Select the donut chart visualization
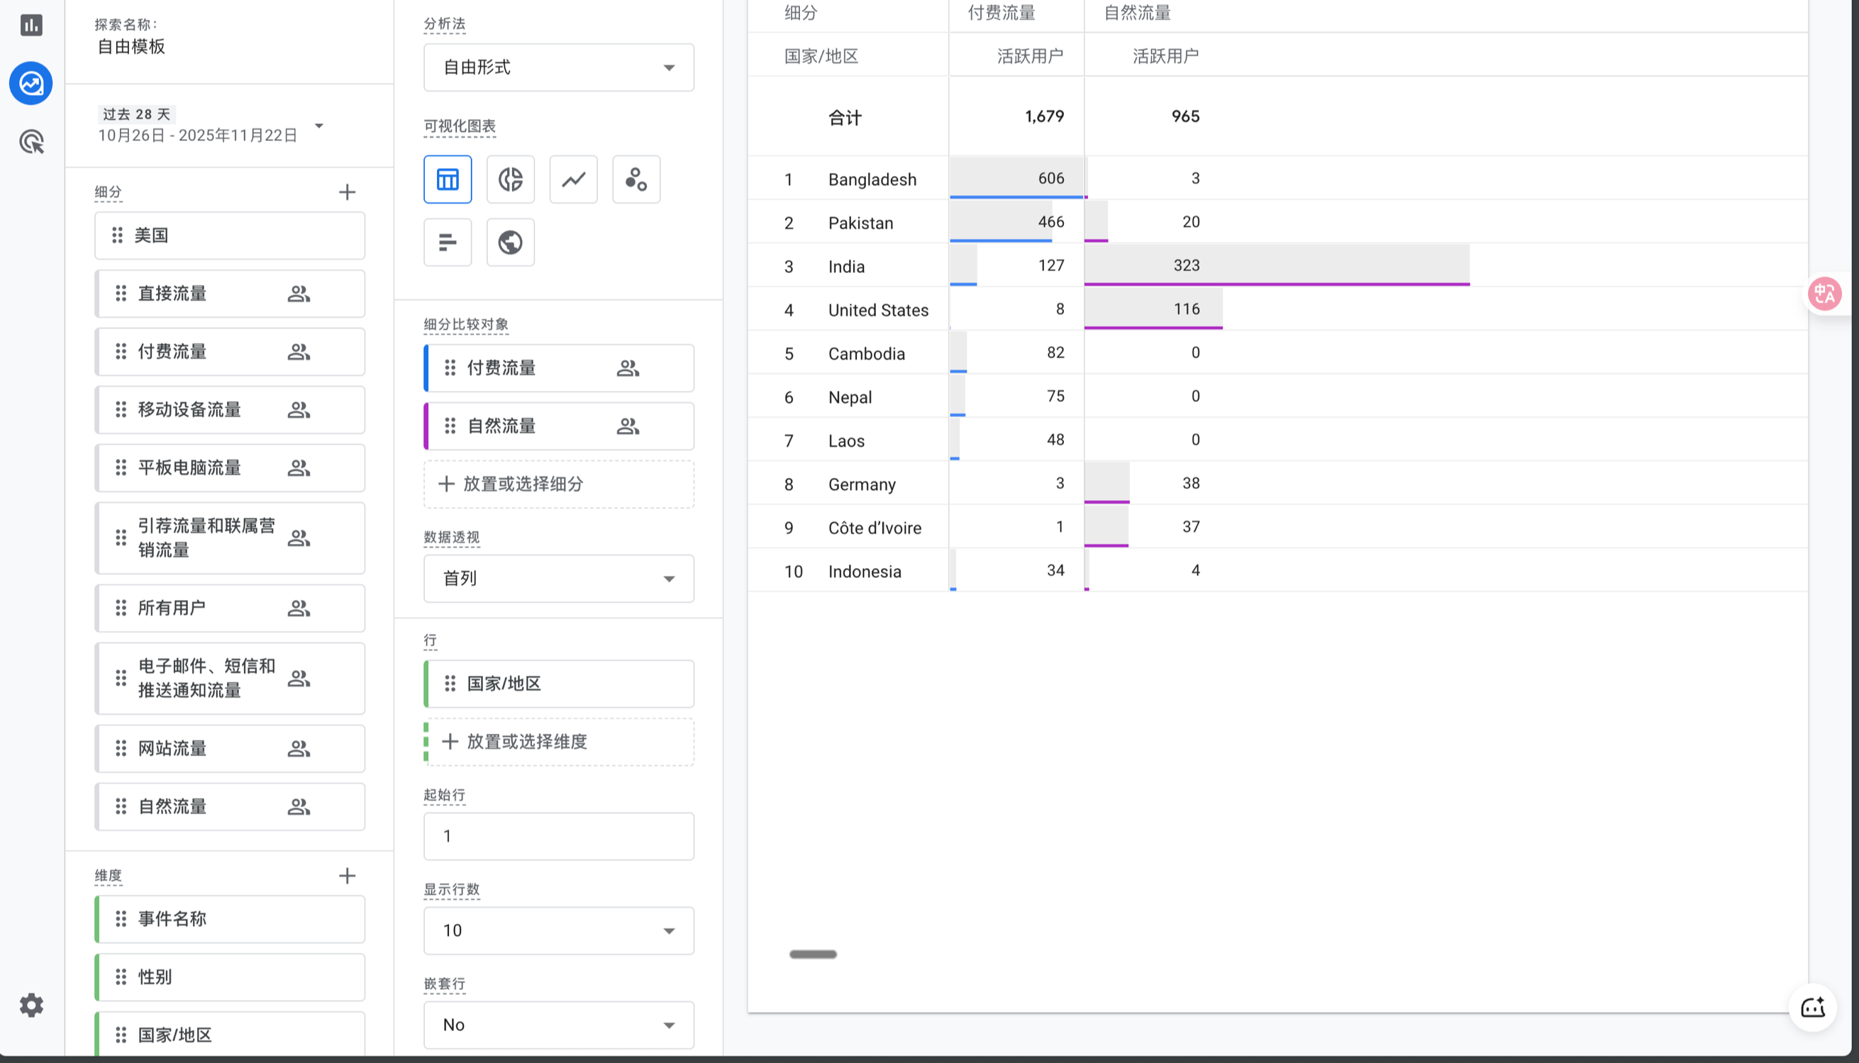 coord(510,179)
